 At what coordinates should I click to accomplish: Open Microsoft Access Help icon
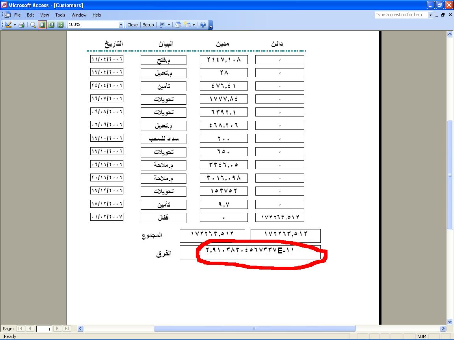point(203,25)
